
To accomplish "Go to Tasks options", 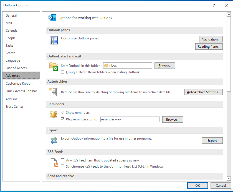I will tap(21, 46).
